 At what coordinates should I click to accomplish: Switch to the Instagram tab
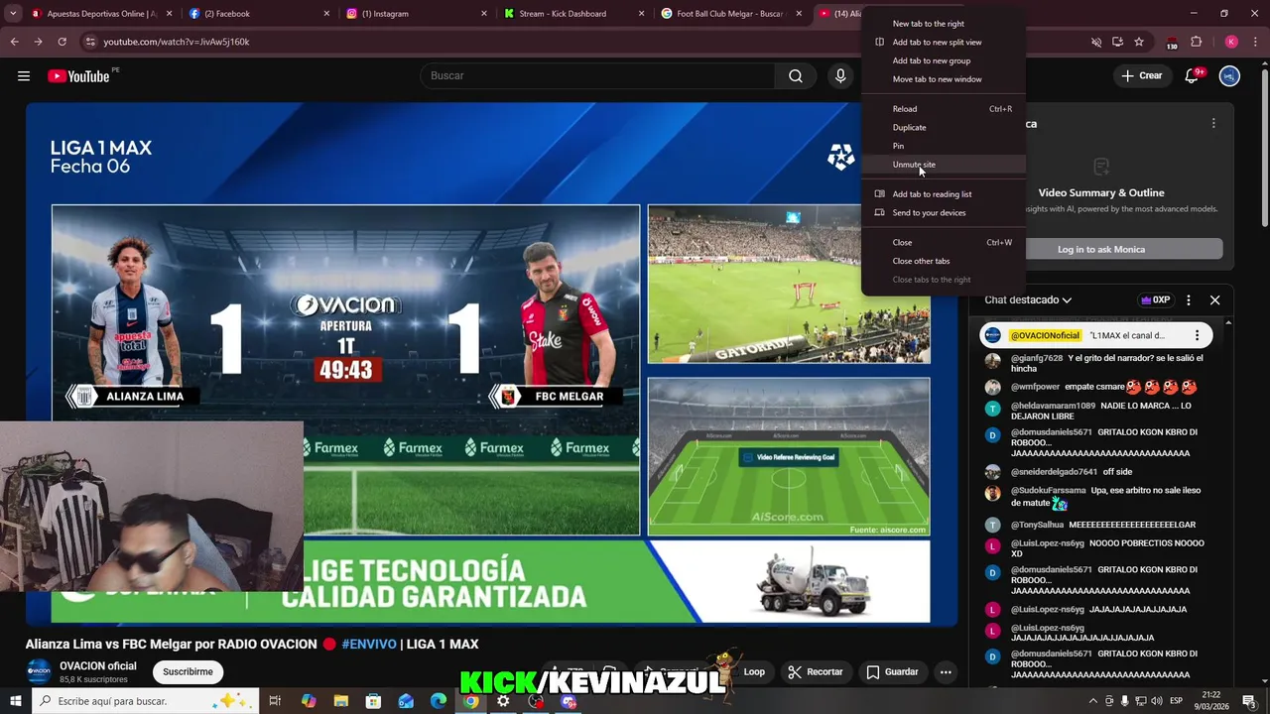click(417, 14)
